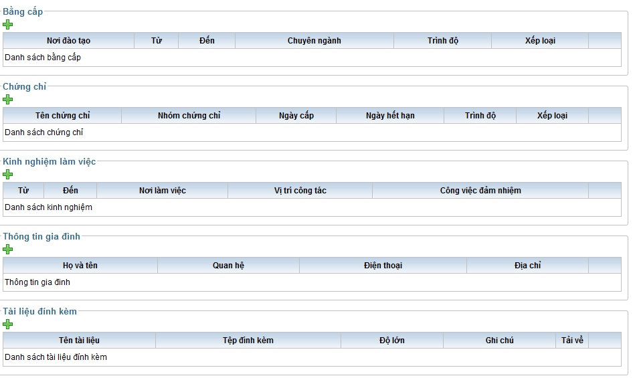Click the Xếp loại header in Bằng cấp table
633x378 pixels.
tap(539, 41)
